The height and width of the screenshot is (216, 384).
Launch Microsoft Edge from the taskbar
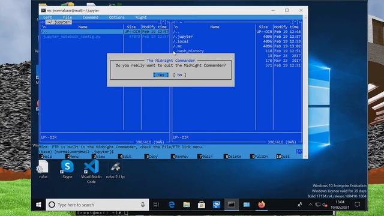[172, 205]
